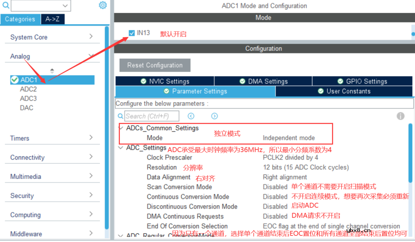Screen dimensions: 415x242
Task: Open the settings gear icon
Action: tap(102, 5)
